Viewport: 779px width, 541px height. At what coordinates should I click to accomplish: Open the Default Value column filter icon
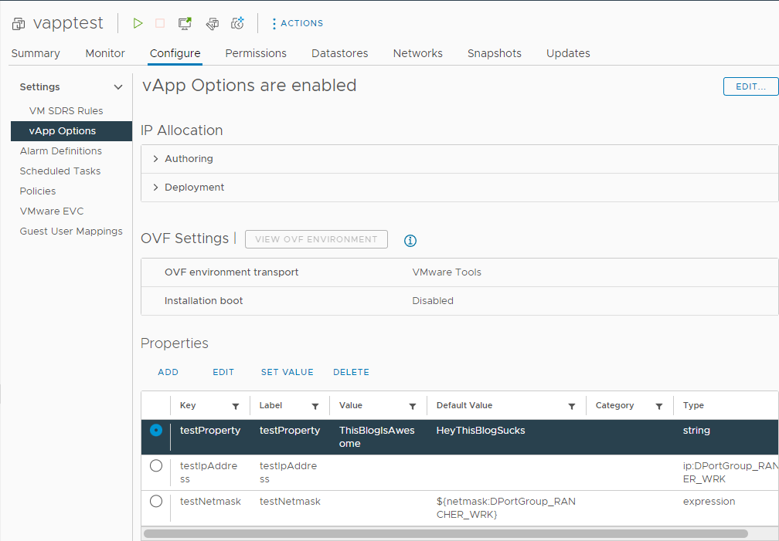click(572, 406)
